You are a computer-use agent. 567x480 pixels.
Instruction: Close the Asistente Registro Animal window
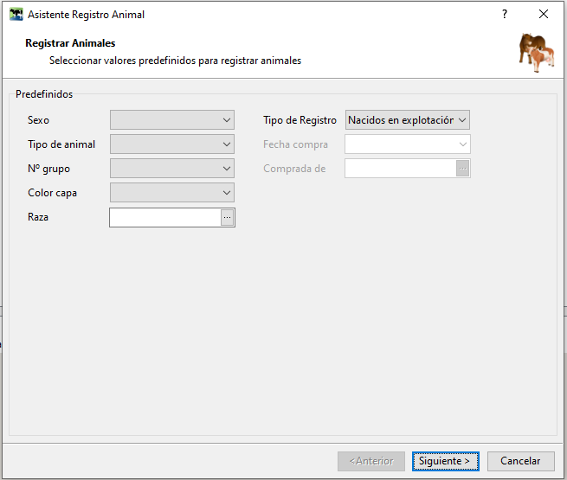tap(544, 15)
